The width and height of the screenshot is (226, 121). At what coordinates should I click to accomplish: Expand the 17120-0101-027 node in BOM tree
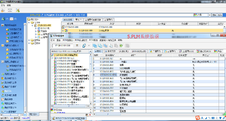pyautogui.click(x=52, y=58)
